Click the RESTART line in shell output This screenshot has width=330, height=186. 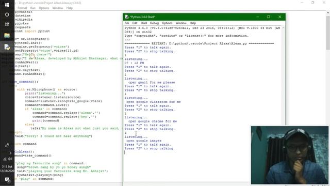click(x=199, y=43)
